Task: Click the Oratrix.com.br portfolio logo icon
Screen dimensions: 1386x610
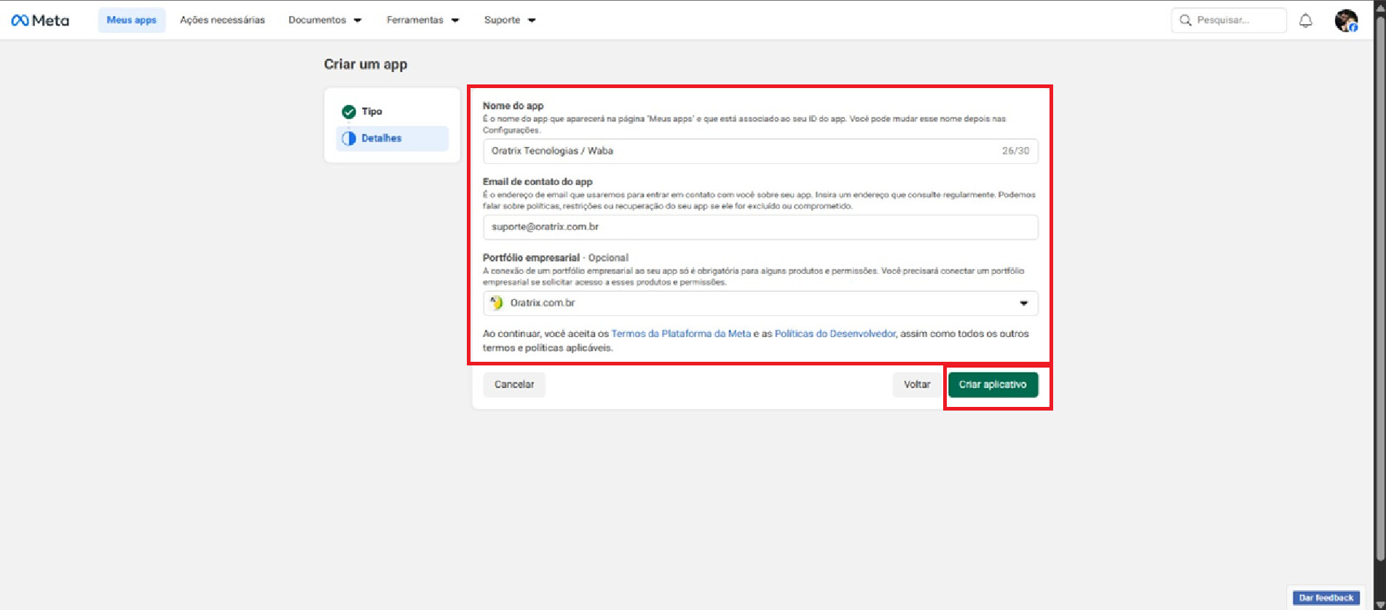Action: tap(497, 303)
